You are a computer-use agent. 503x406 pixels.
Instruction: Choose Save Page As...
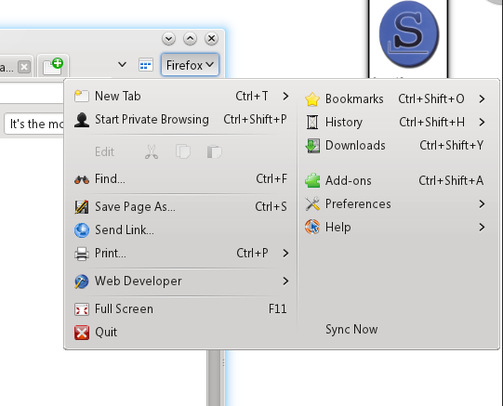[181, 206]
